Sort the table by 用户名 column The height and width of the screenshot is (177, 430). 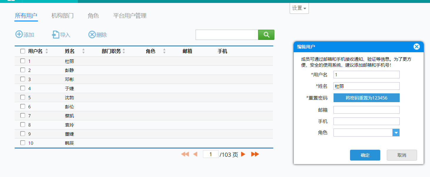[x=46, y=51]
